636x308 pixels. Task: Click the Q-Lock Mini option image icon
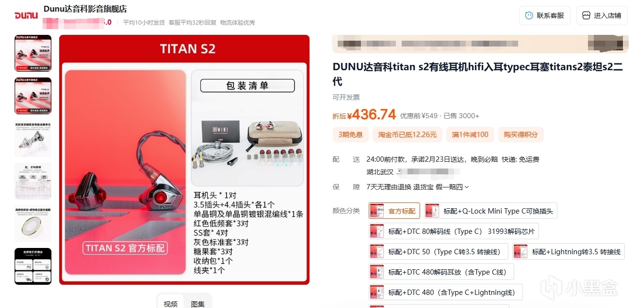tap(432, 211)
